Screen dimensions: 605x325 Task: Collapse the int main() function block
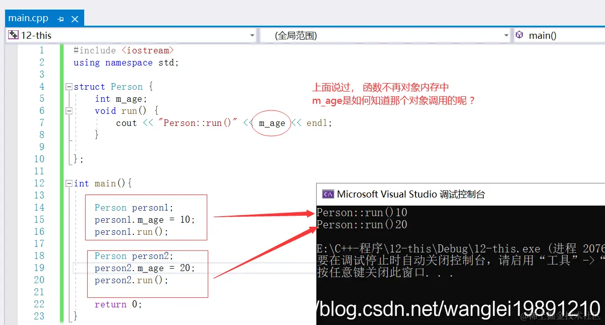pyautogui.click(x=69, y=183)
